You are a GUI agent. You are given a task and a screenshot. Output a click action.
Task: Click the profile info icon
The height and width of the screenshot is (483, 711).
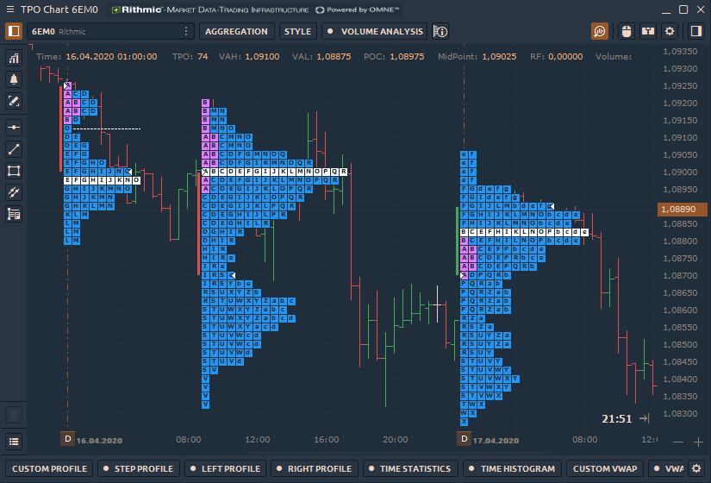tap(440, 31)
